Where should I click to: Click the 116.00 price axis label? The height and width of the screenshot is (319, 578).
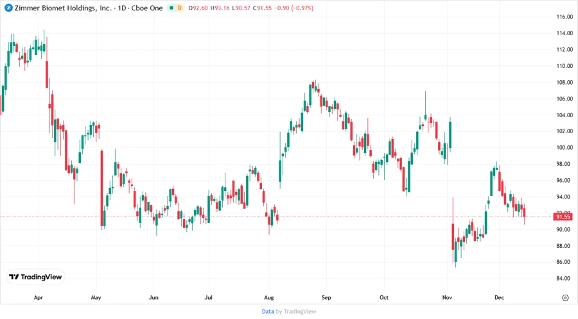tap(565, 17)
